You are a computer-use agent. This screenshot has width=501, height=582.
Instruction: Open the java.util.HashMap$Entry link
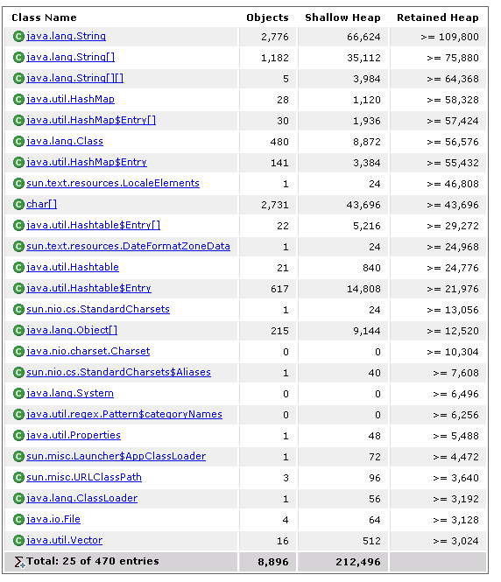[87, 162]
